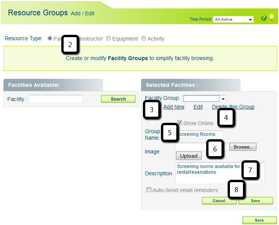
Task: Click the Add New group link
Action: 174,107
